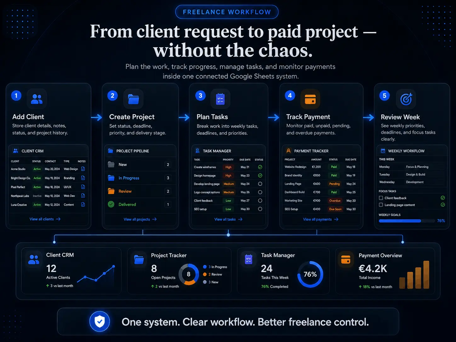Open the notes icon for Luna Creative
Screen dimensions: 456x342
(x=83, y=204)
